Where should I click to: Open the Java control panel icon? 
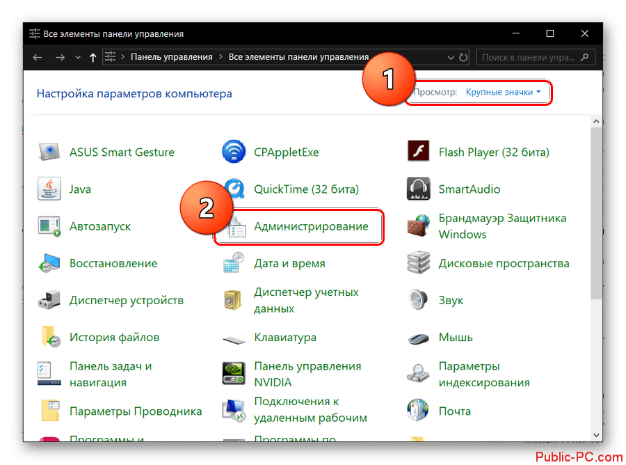[x=49, y=189]
